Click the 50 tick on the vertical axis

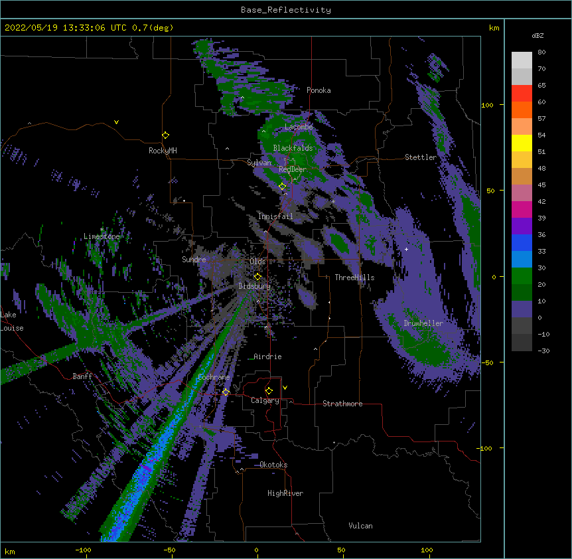point(490,191)
